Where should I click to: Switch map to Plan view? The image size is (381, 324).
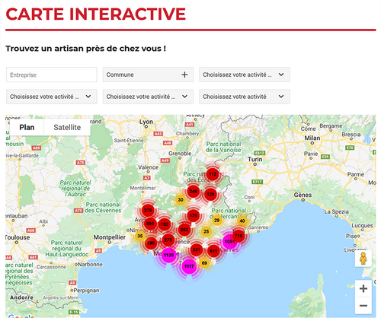[x=27, y=128]
